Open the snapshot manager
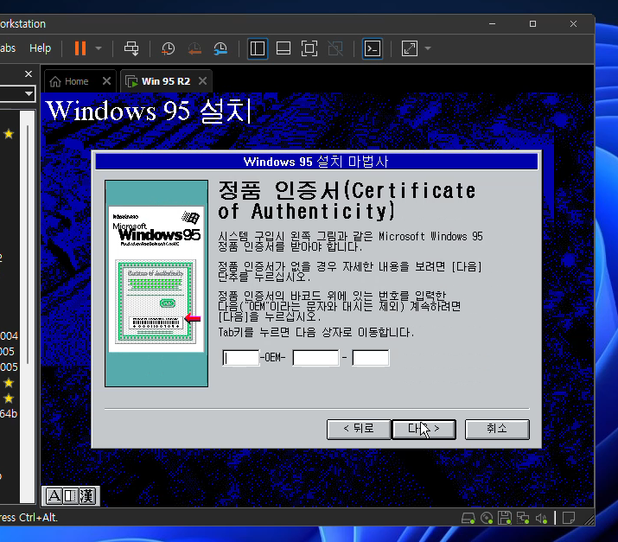 click(220, 48)
